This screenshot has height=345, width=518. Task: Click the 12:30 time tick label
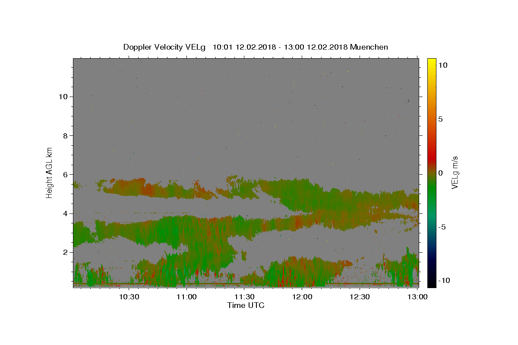click(360, 297)
